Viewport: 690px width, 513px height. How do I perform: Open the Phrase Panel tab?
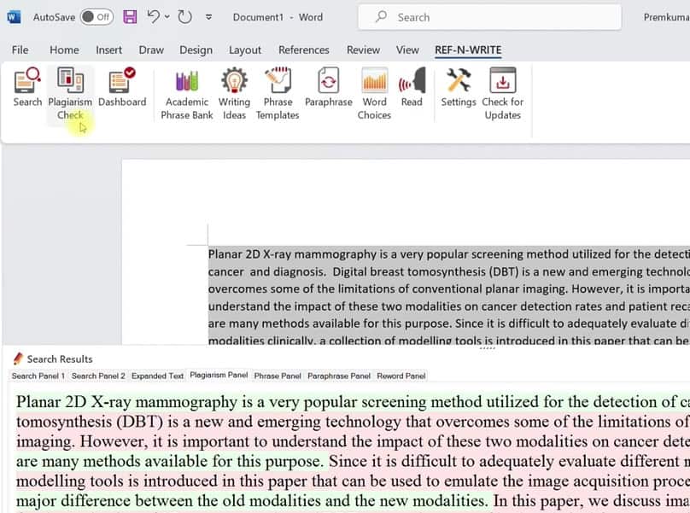click(x=278, y=376)
